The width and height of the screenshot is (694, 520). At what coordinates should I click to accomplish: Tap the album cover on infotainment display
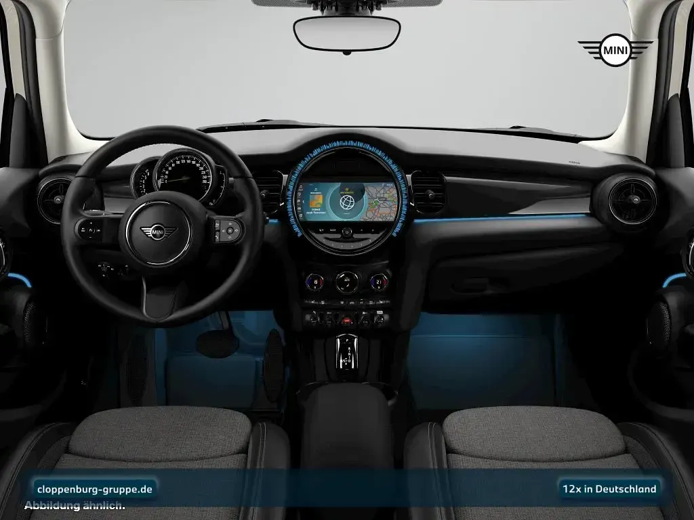coord(315,200)
